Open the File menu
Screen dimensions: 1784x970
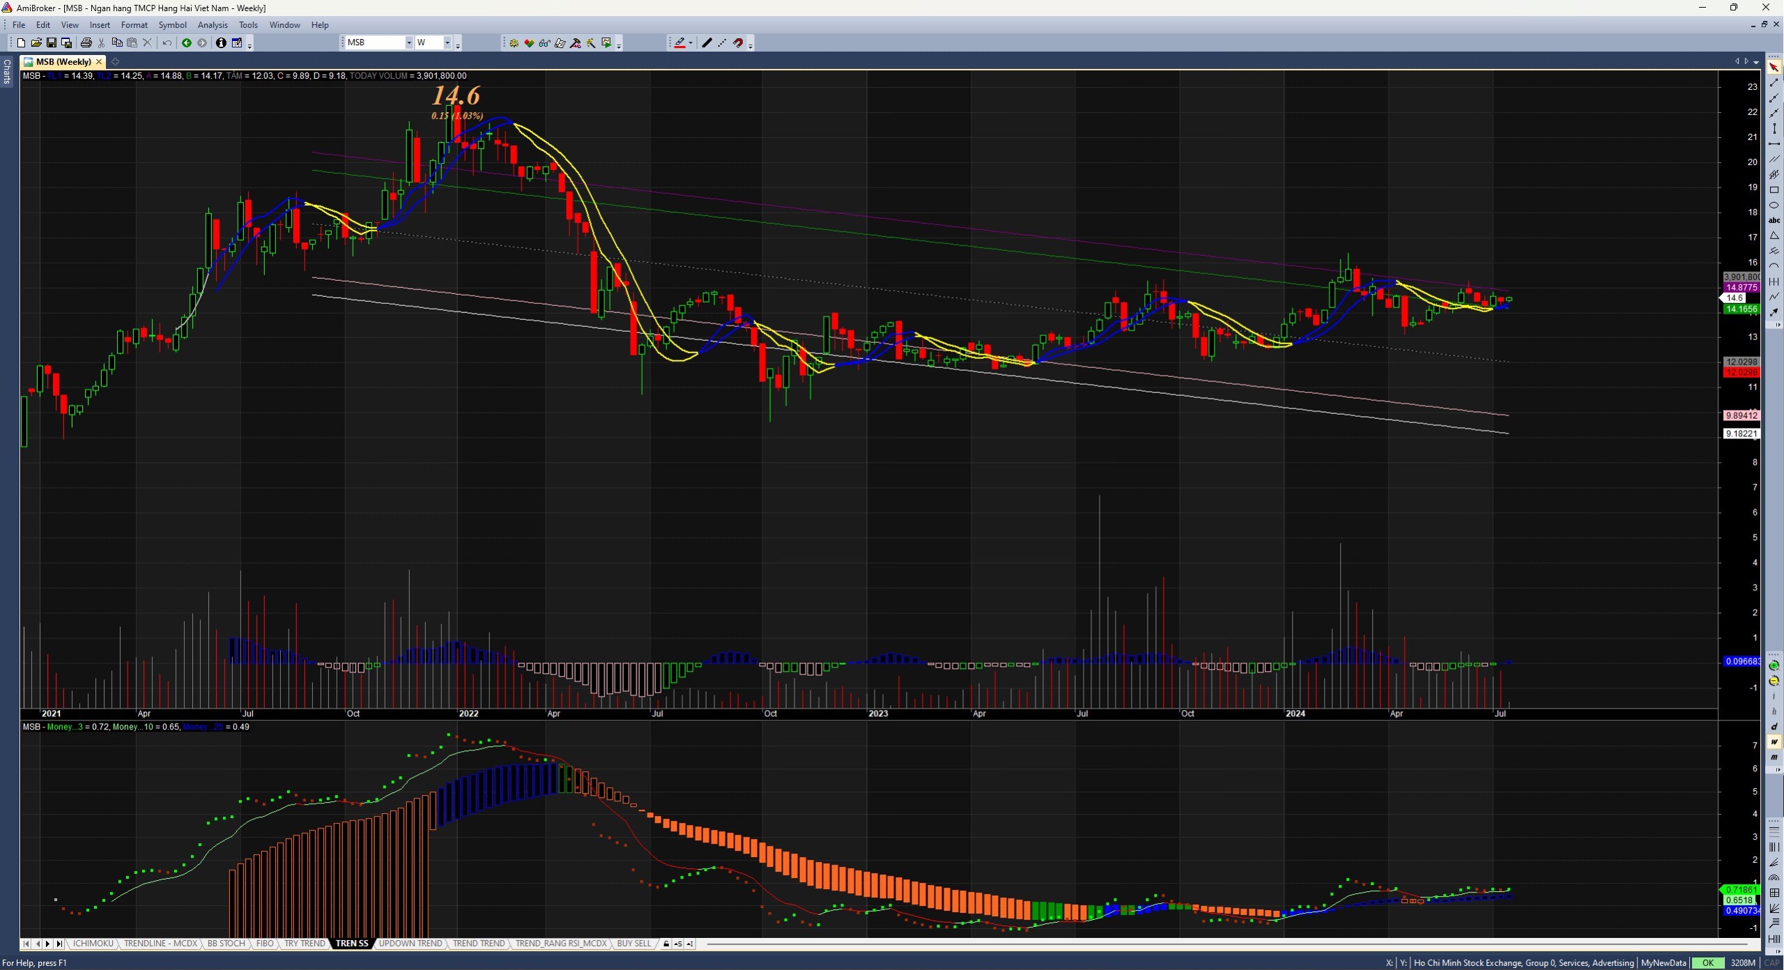click(19, 25)
